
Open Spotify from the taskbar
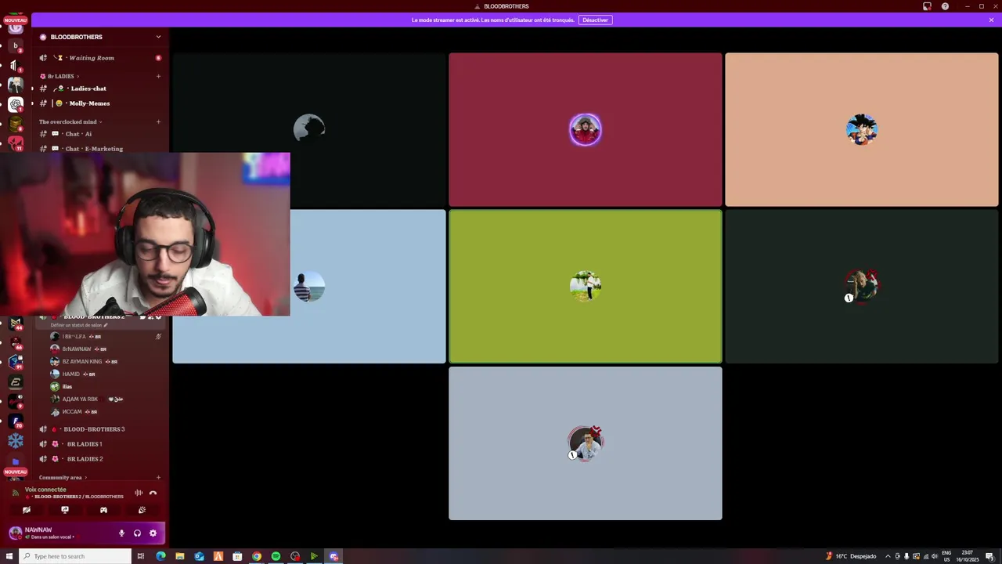point(276,556)
